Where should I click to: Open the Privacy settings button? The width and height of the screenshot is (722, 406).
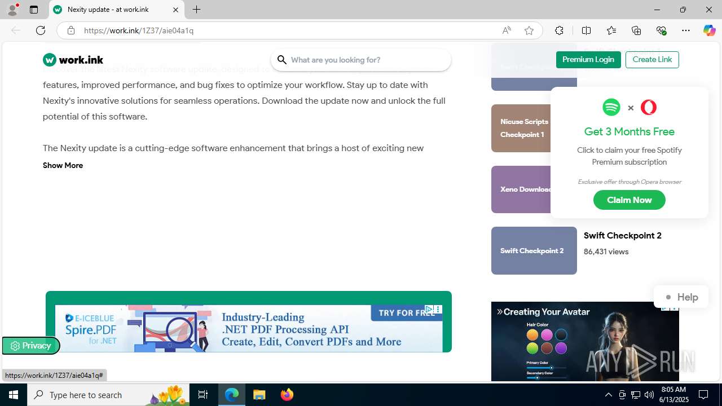[x=31, y=346]
